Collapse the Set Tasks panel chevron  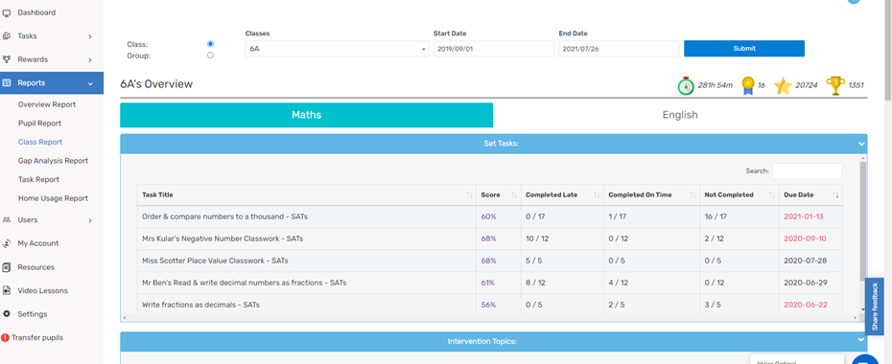click(x=861, y=145)
